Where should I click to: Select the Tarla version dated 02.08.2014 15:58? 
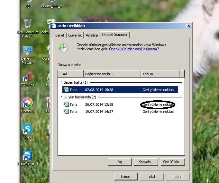(x=120, y=90)
